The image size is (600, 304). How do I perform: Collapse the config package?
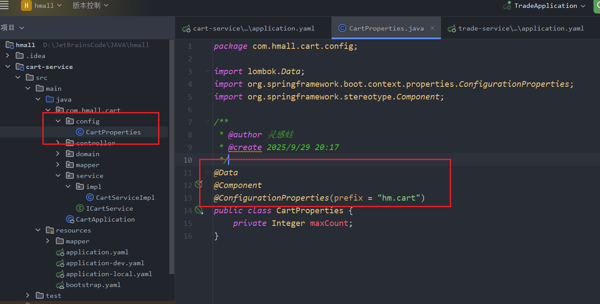[x=58, y=121]
